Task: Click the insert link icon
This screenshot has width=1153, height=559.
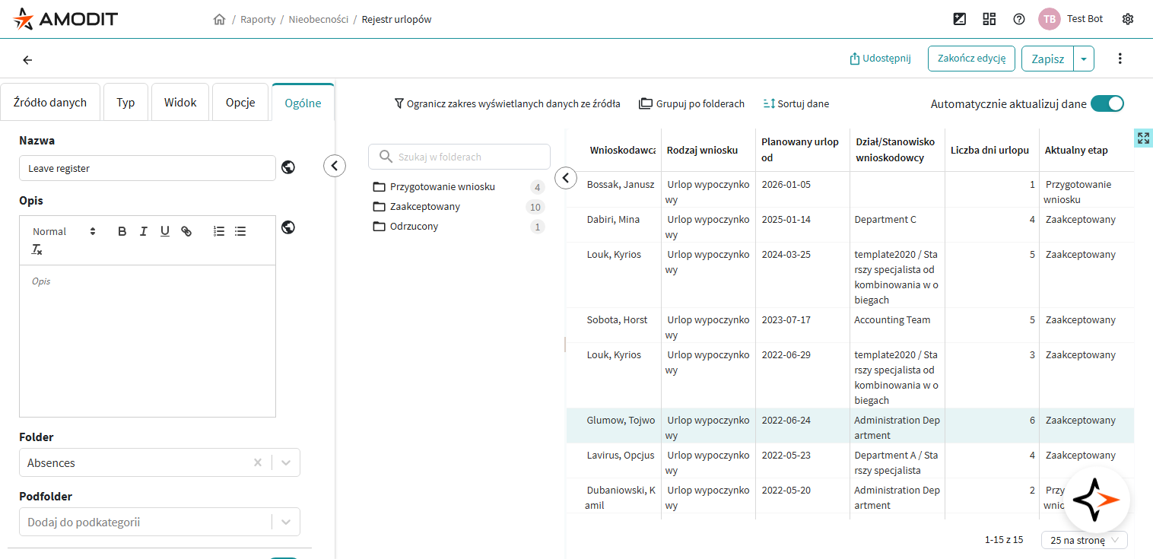Action: tap(186, 231)
